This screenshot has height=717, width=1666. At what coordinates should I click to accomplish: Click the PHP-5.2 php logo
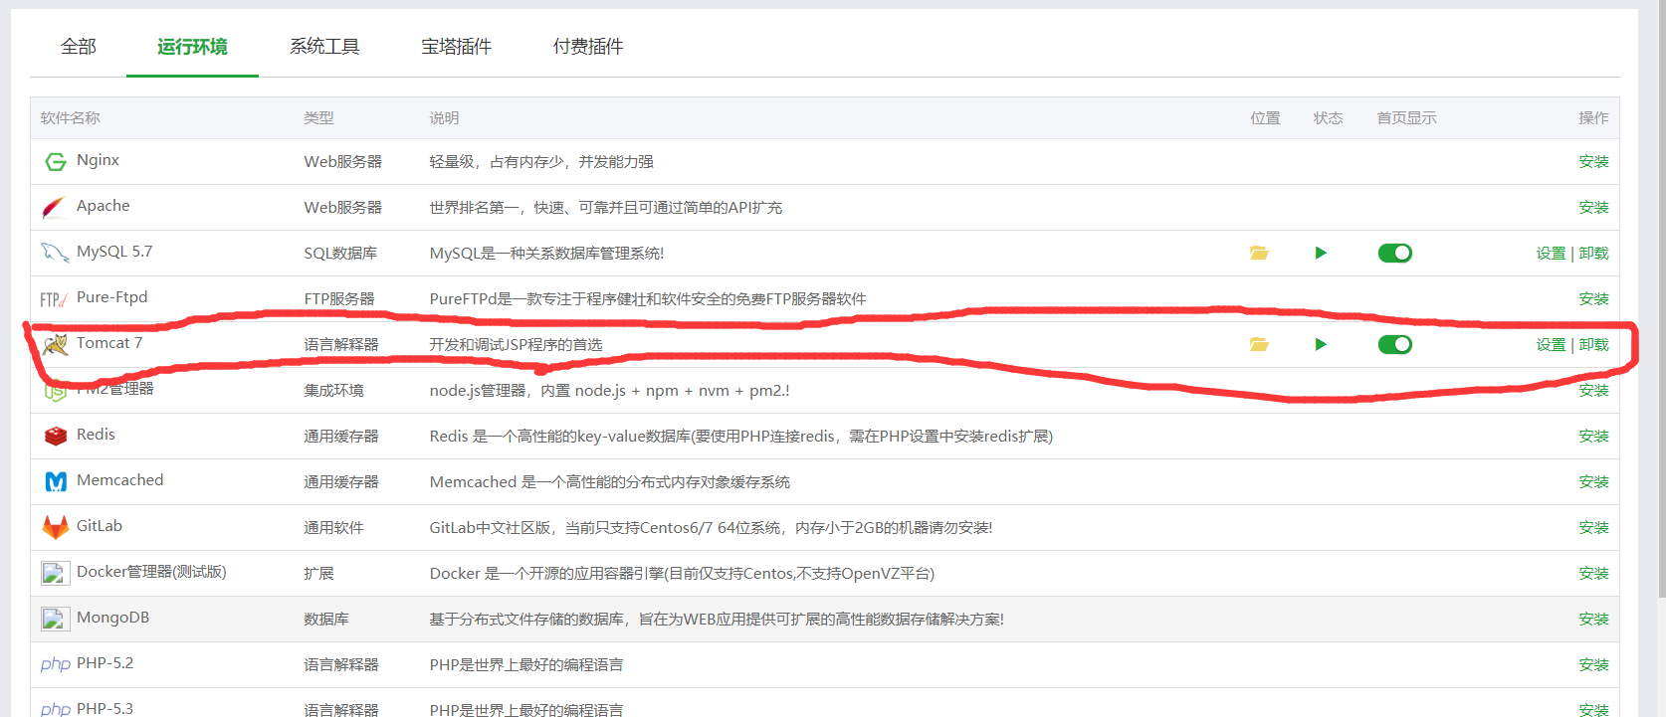pos(56,664)
